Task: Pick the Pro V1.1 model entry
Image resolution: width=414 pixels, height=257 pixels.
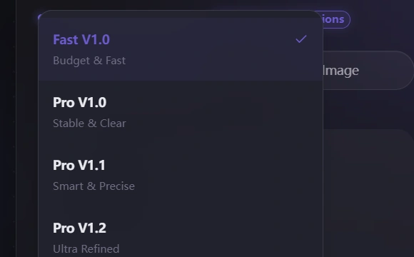Action: (x=181, y=175)
